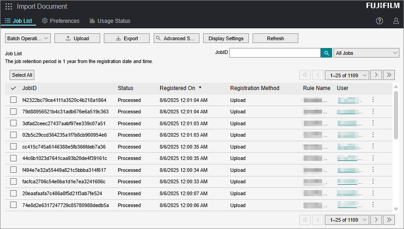
Task: Open the Usage Status tab
Action: coord(110,21)
